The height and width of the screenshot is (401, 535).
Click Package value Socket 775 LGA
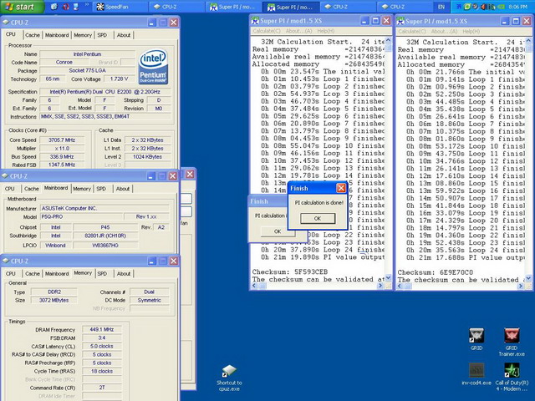tap(87, 70)
